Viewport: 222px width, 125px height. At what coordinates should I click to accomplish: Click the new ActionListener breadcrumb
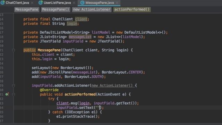click(x=92, y=9)
